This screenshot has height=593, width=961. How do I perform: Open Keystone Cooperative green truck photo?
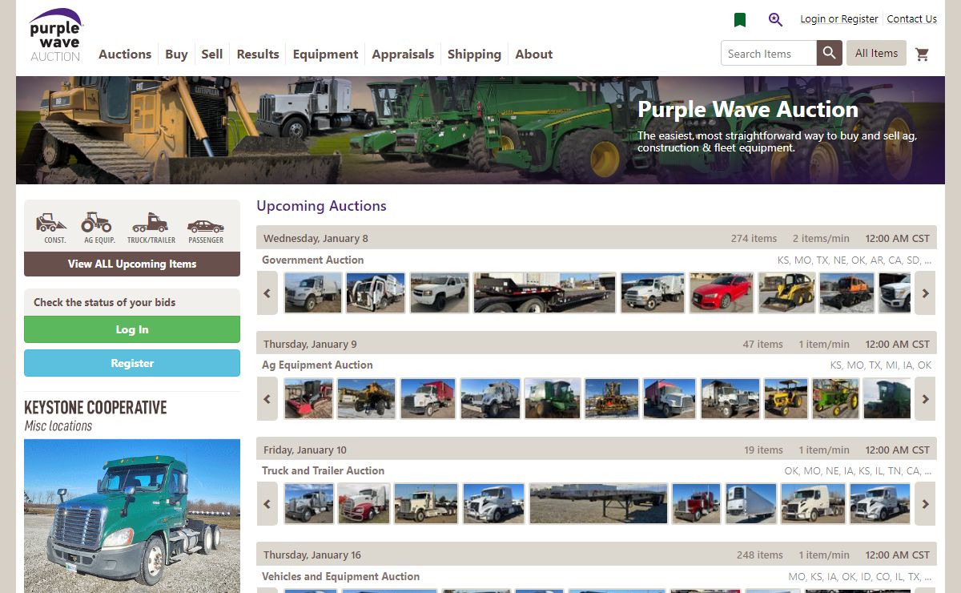coord(132,515)
